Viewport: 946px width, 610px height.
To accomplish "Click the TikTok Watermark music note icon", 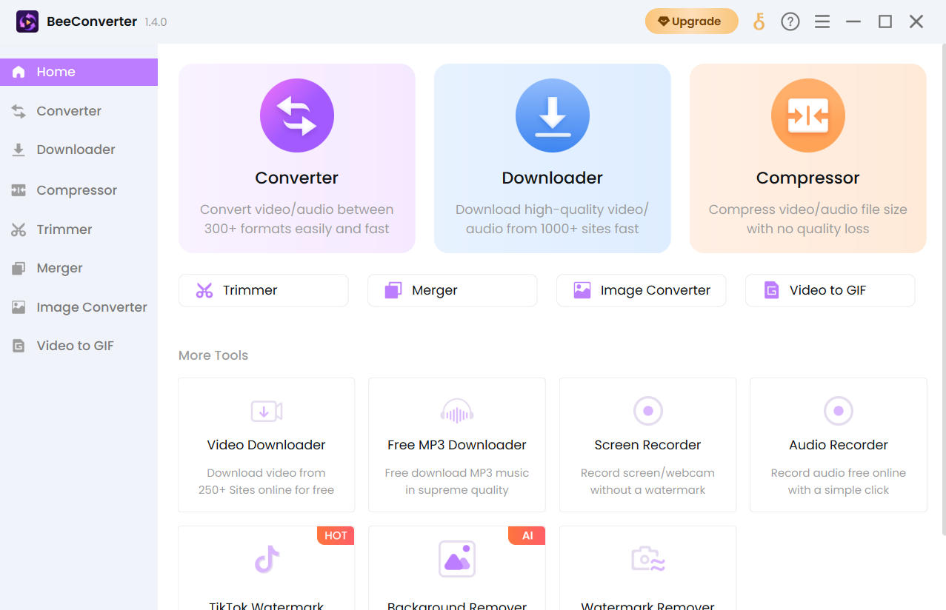I will tap(267, 559).
